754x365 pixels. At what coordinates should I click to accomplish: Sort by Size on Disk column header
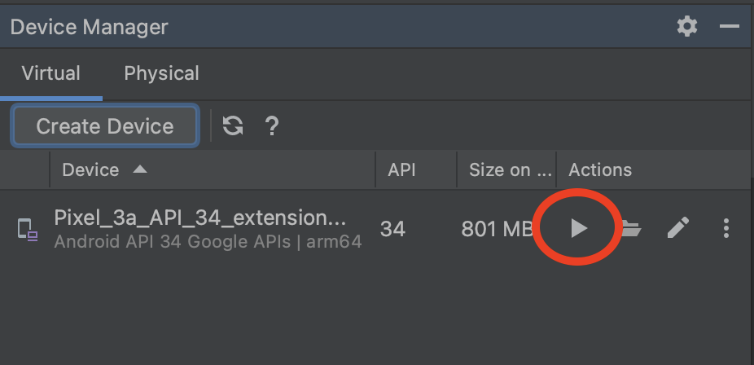point(511,169)
